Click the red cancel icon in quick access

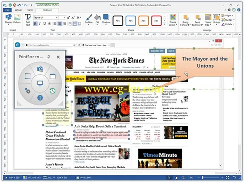[x=15, y=5]
